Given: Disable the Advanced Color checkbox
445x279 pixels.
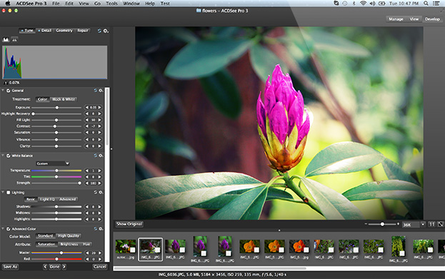Looking at the screenshot, I should pyautogui.click(x=9, y=229).
